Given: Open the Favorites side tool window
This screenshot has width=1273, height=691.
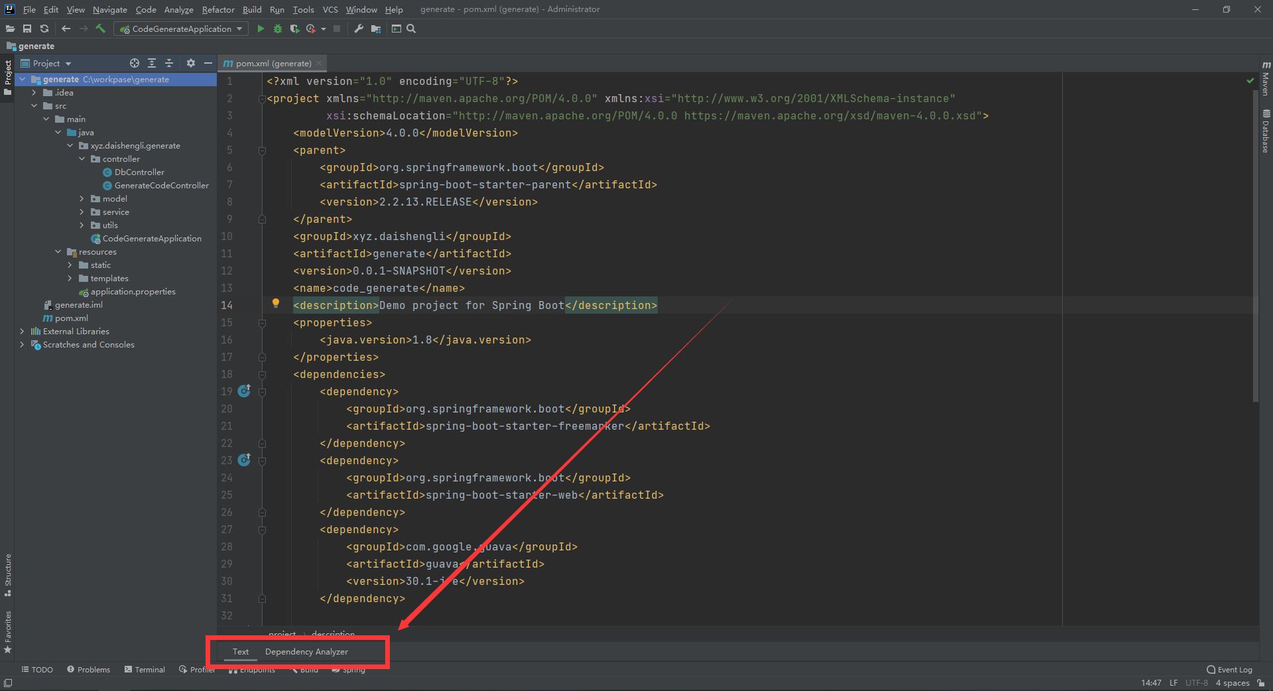Looking at the screenshot, I should click(8, 631).
